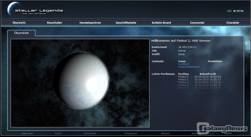251x137 pixels.
Task: Click the Fimbul 2 row at 16:42:24
Action: point(199,77)
